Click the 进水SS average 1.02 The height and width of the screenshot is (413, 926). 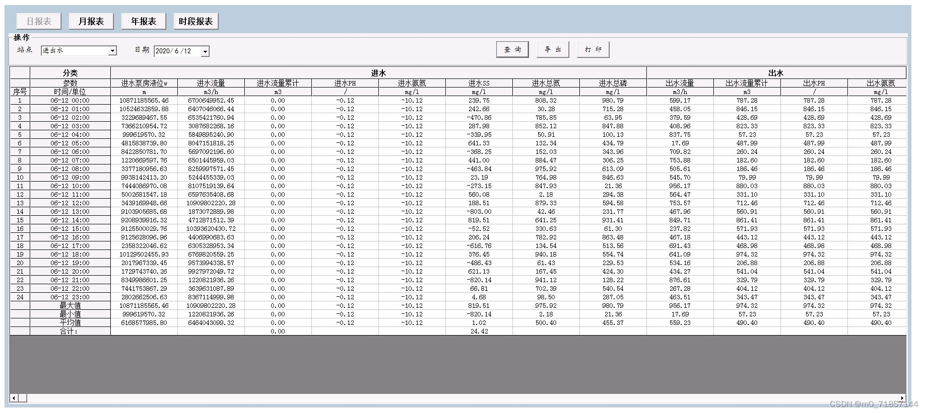[x=479, y=322]
